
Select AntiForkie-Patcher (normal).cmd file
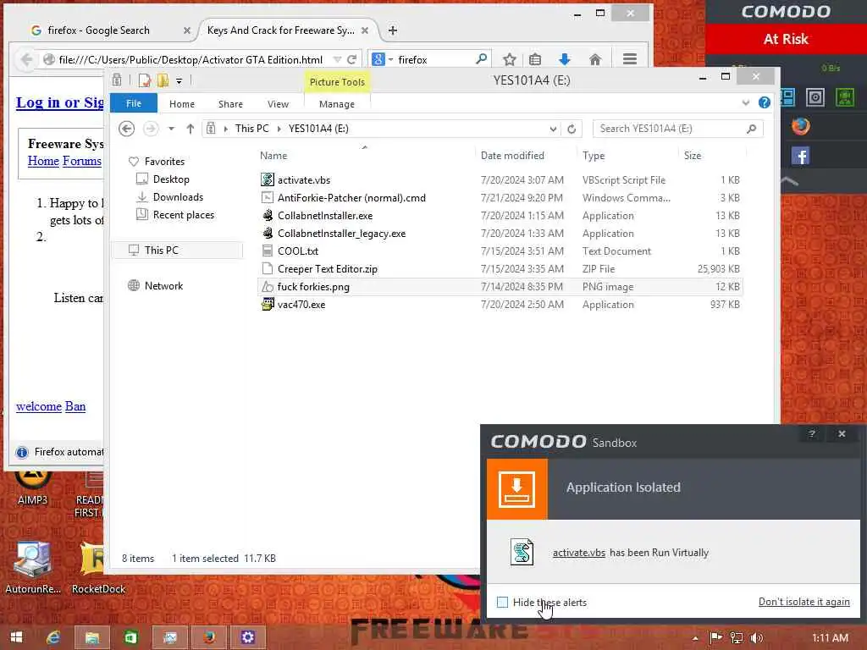351,198
